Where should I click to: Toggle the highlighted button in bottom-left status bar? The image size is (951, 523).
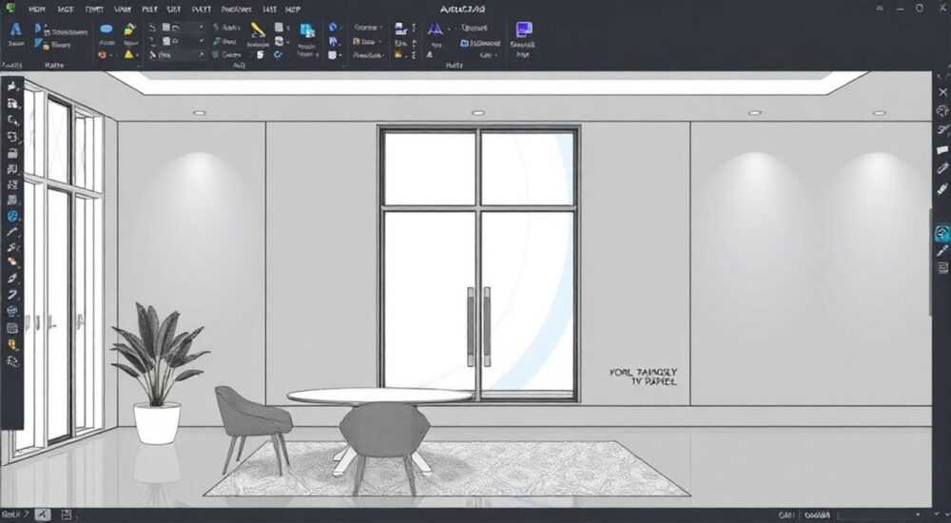[x=43, y=514]
